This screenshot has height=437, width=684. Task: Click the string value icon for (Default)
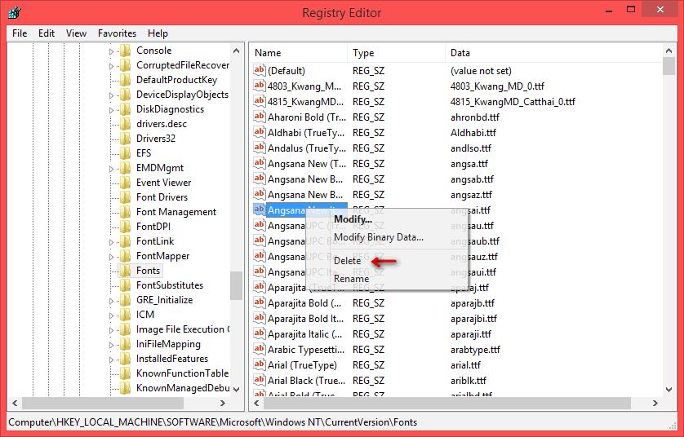(x=259, y=70)
